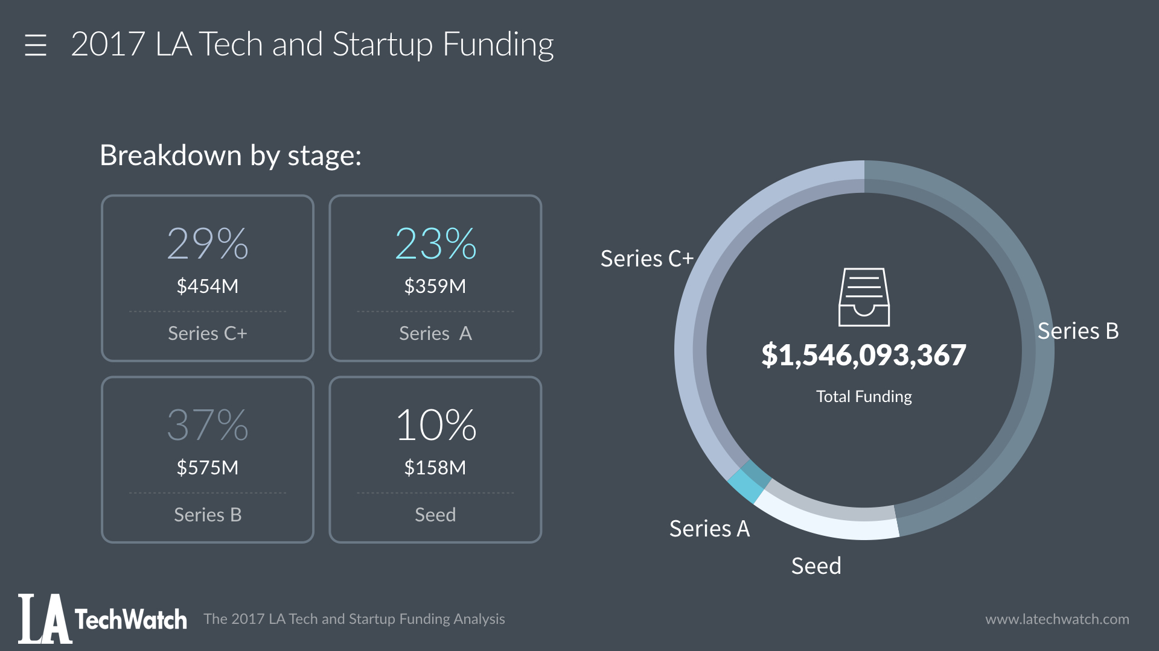Click the $1,546,093,367 total funding figure
The image size is (1159, 651).
pyautogui.click(x=864, y=355)
